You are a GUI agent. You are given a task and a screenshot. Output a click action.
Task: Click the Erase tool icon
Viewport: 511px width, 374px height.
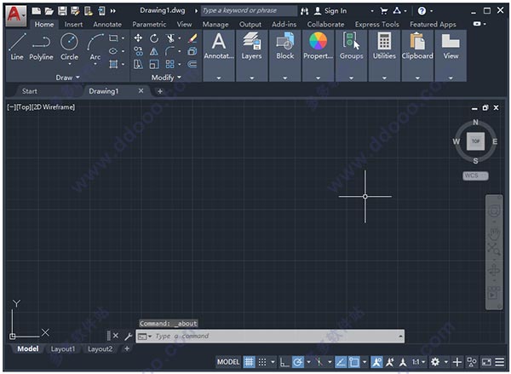192,38
